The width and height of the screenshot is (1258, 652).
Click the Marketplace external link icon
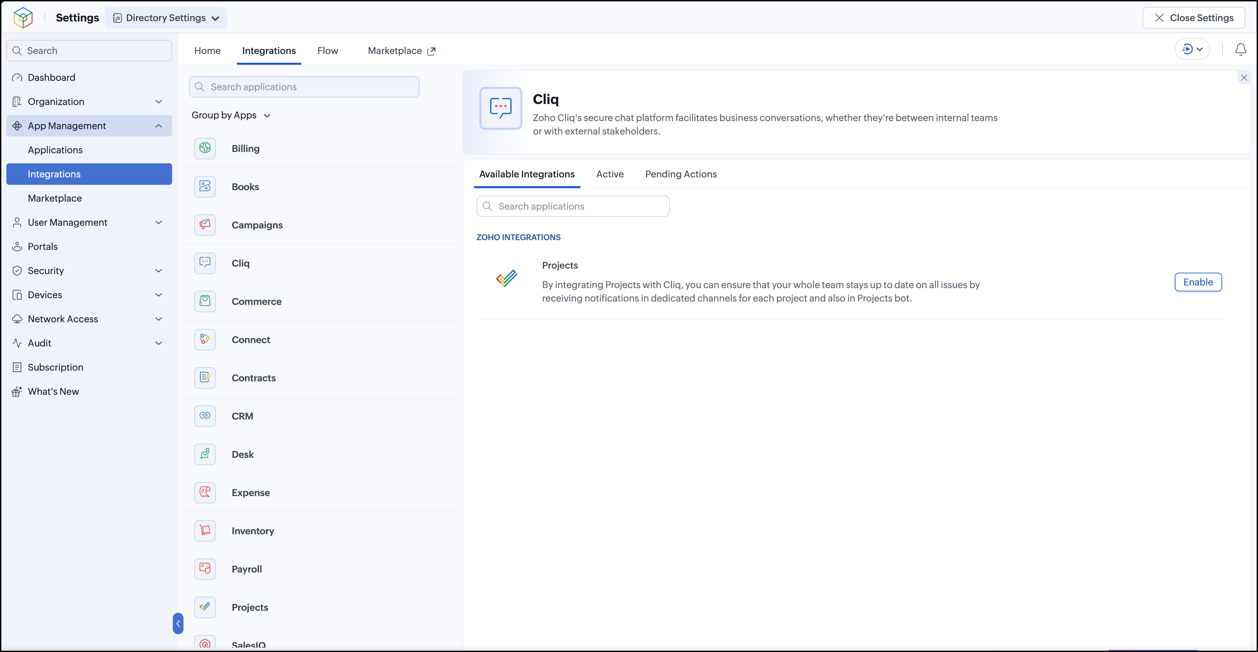pyautogui.click(x=431, y=51)
